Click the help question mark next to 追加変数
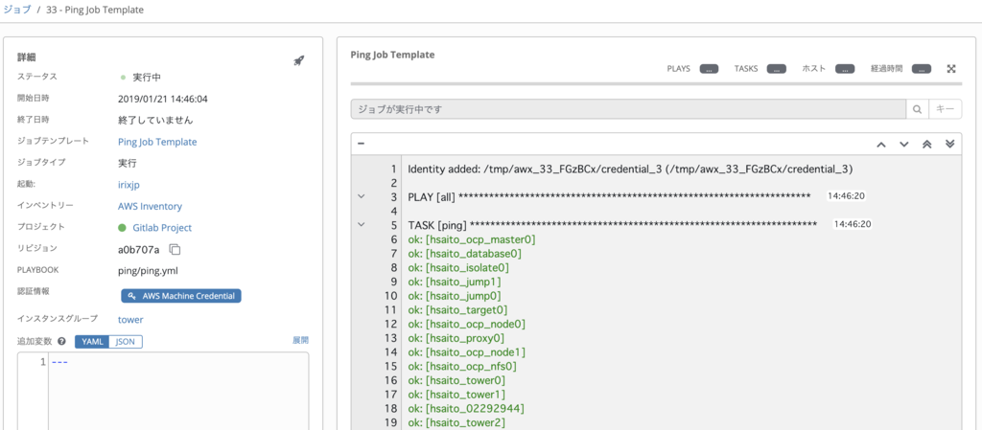This screenshot has width=982, height=430. tap(61, 341)
